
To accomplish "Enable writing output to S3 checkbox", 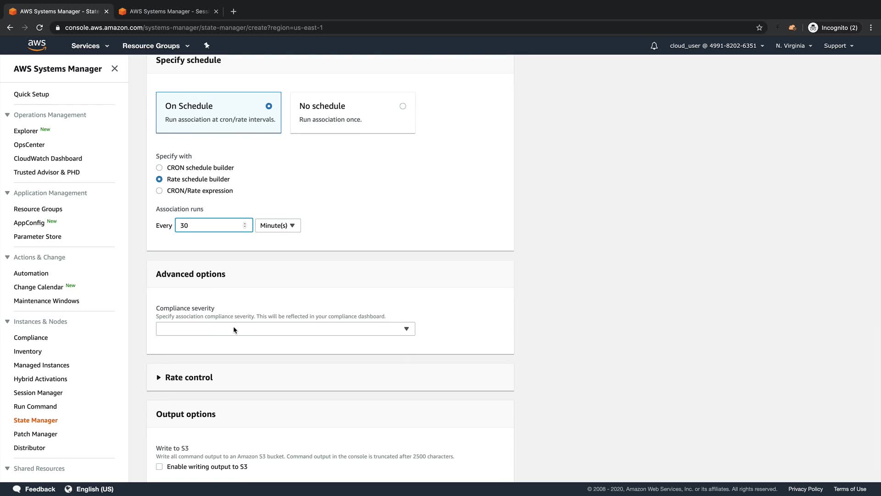I will pos(159,467).
